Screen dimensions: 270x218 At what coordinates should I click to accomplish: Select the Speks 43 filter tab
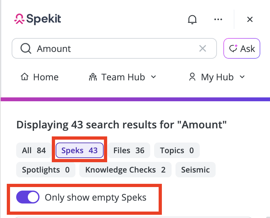coord(80,150)
